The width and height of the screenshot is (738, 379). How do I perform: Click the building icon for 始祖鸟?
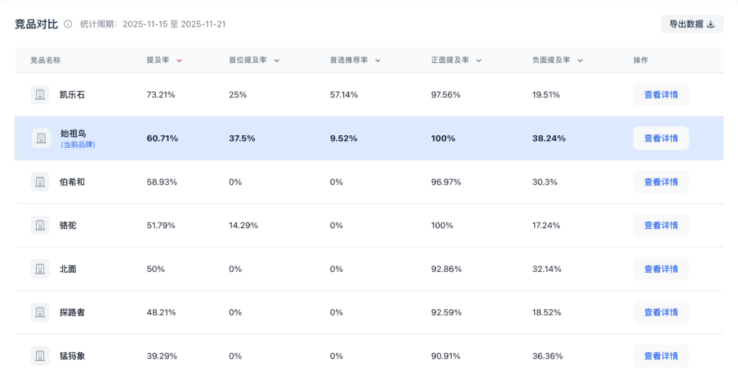(41, 138)
